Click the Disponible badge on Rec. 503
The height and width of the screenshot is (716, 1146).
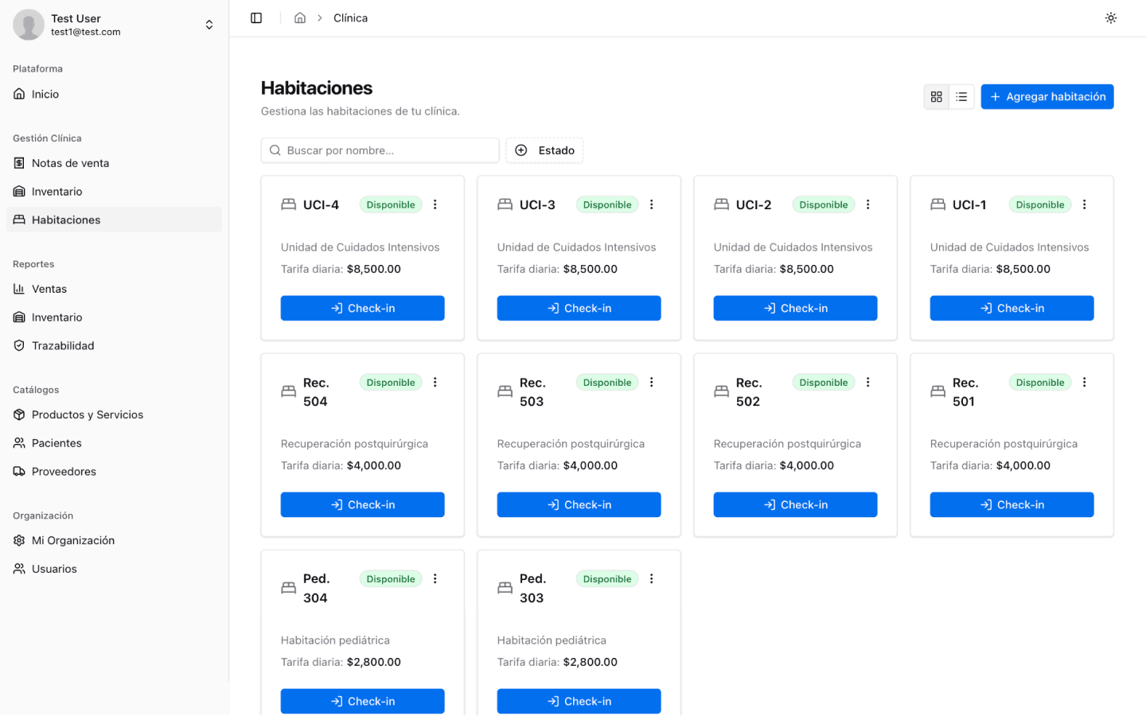point(606,383)
